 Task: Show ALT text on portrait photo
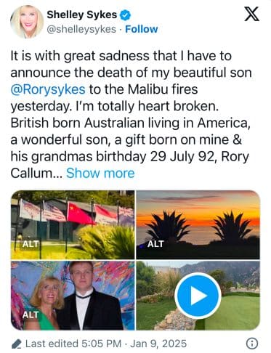click(x=31, y=315)
